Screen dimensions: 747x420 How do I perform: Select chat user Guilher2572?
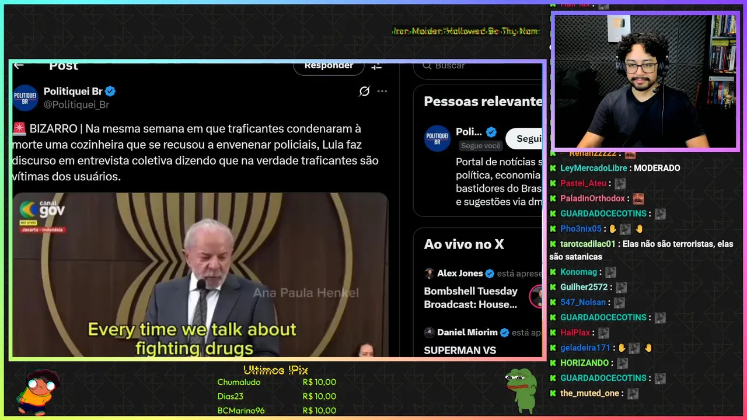click(x=584, y=287)
